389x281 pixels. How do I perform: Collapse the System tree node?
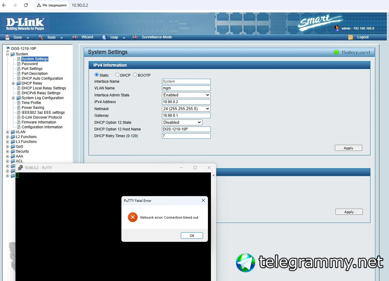coord(8,54)
